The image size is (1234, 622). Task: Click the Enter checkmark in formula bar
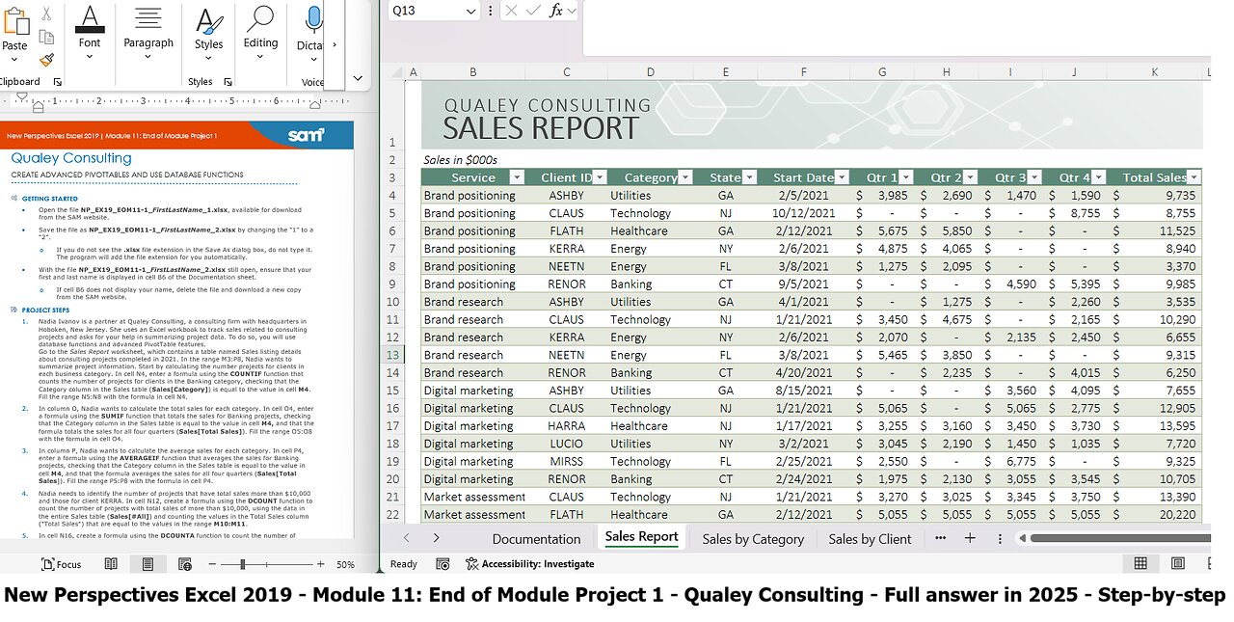point(532,11)
